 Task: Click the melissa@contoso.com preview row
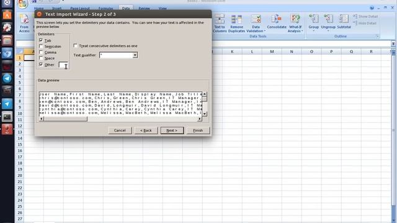tap(120, 113)
